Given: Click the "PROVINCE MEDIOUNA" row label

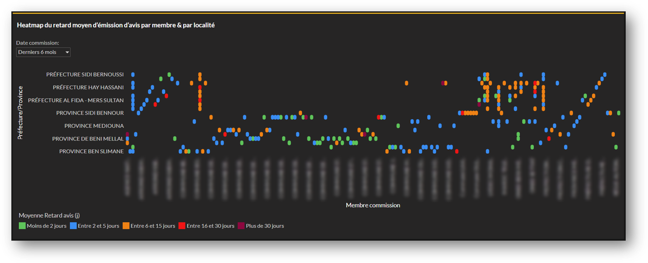Looking at the screenshot, I should pyautogui.click(x=94, y=126).
